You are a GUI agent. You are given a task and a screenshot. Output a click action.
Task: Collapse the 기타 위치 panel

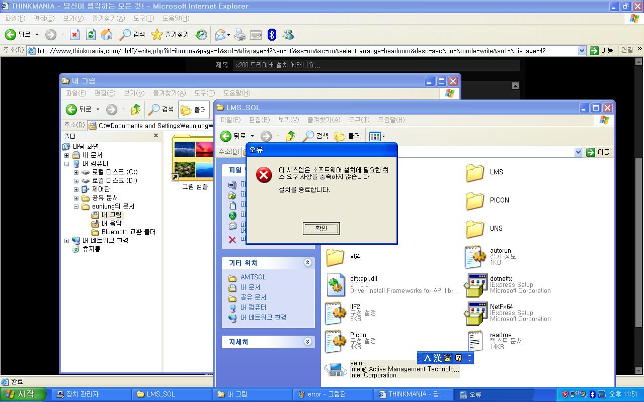307,263
